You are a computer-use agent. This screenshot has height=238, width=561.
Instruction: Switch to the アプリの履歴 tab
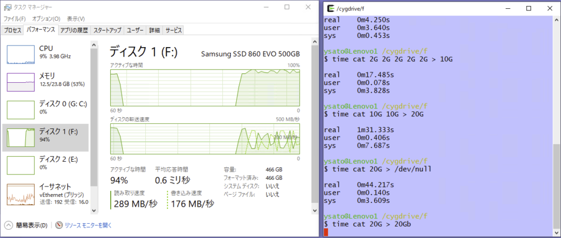coord(74,30)
